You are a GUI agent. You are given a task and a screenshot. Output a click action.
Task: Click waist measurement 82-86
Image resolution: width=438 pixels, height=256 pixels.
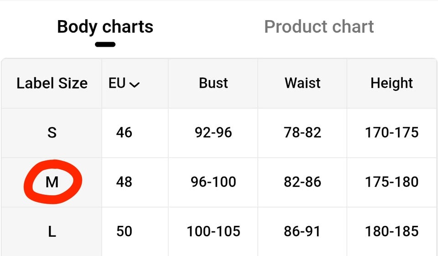click(302, 182)
